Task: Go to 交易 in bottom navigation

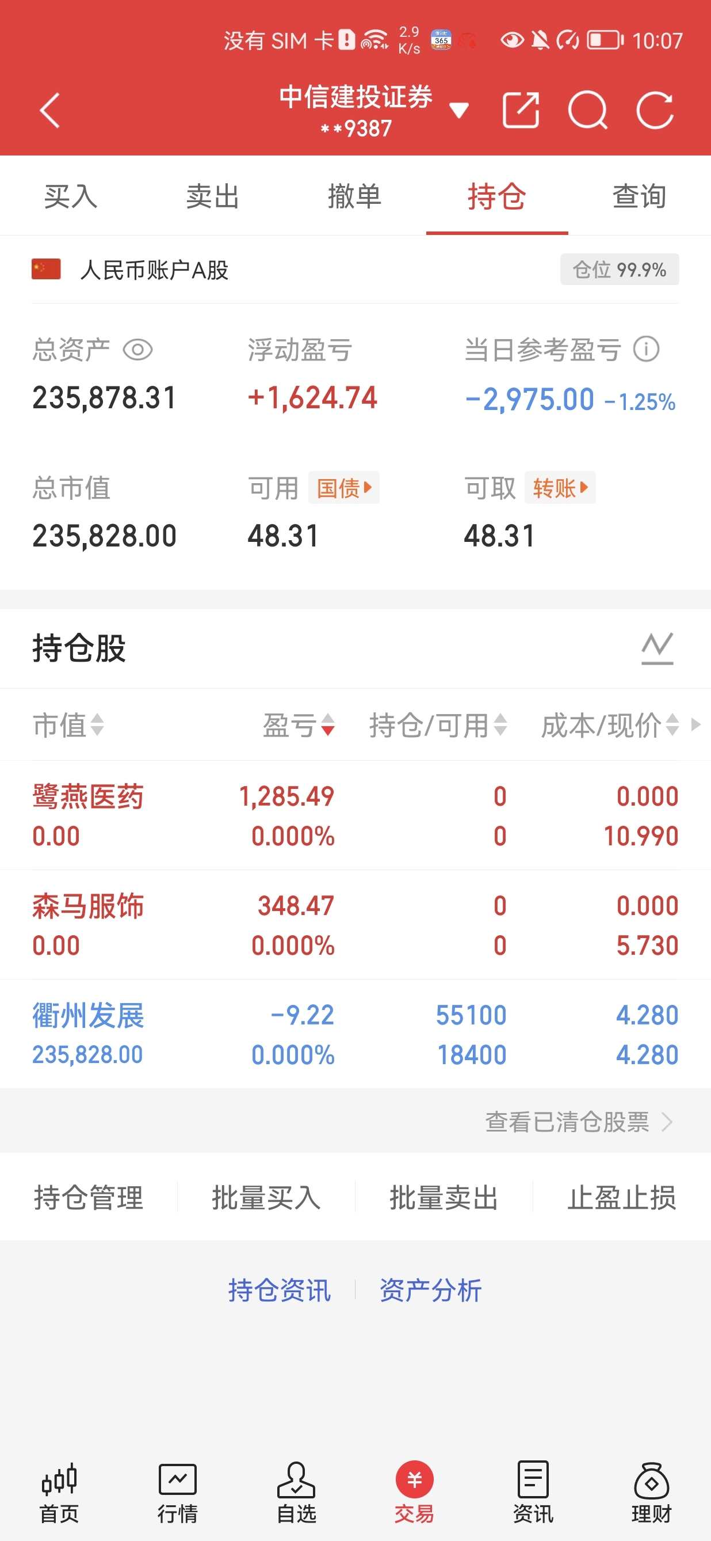Action: tap(415, 1493)
